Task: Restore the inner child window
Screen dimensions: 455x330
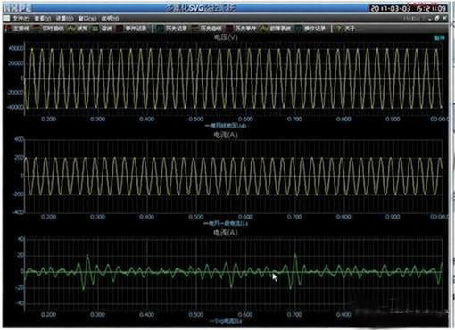Action: pyautogui.click(x=437, y=19)
